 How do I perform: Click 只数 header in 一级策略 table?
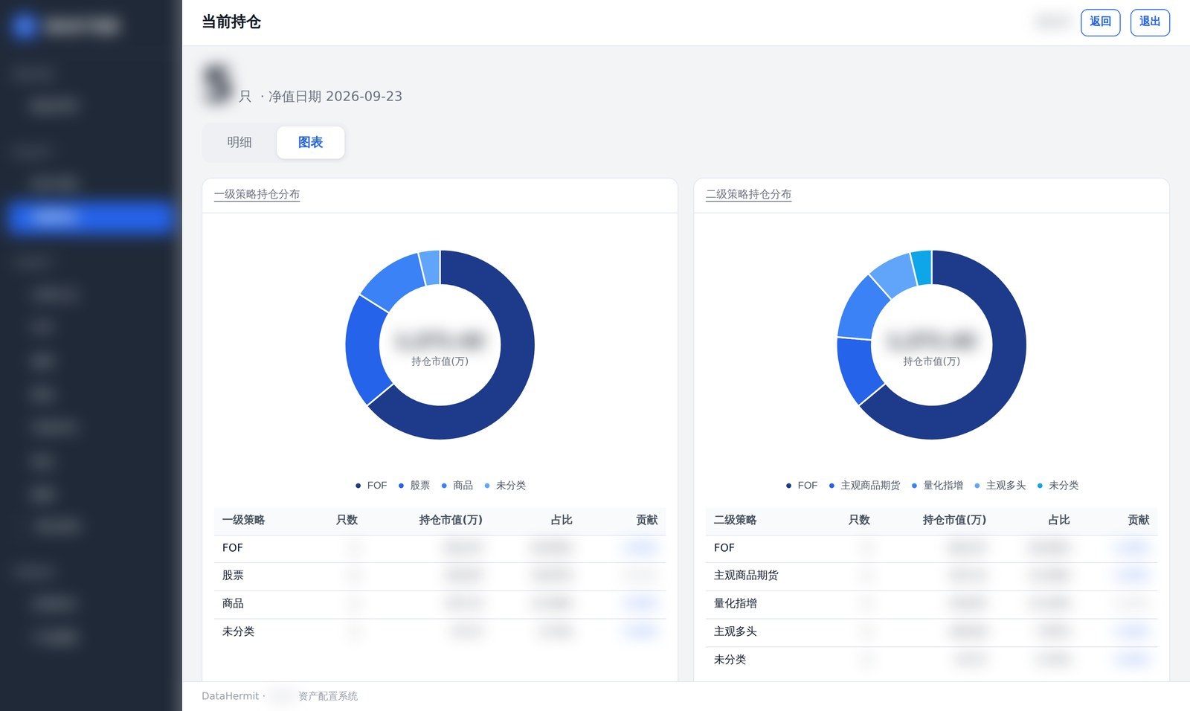coord(347,520)
